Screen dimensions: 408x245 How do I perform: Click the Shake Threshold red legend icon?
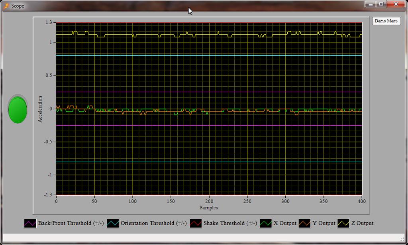[196, 223]
